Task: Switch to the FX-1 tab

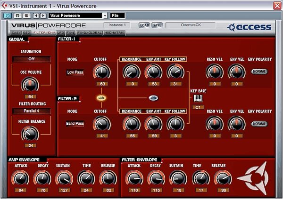Action: [x=70, y=33]
